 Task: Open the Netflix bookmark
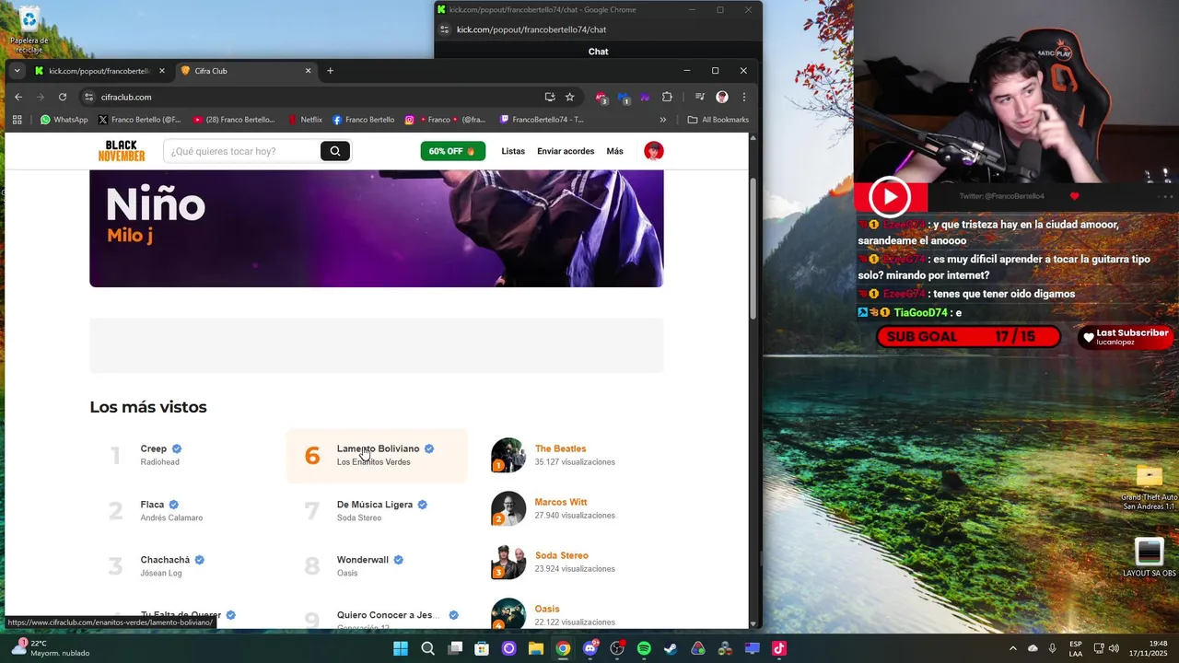pos(305,120)
